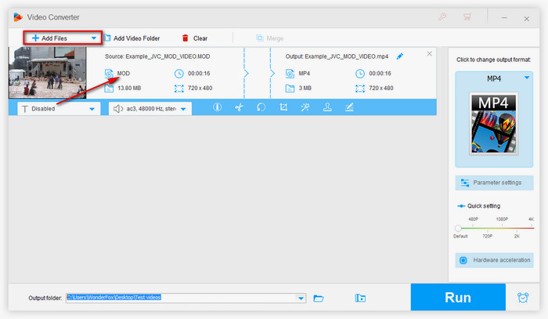Click the 1080P mark on Quick setting

(502, 219)
